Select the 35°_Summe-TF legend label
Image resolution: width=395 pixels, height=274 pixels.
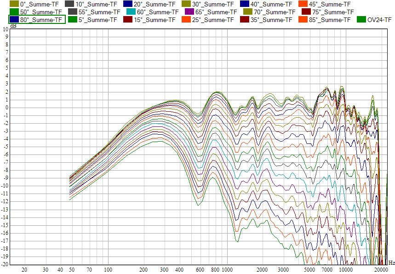271,20
